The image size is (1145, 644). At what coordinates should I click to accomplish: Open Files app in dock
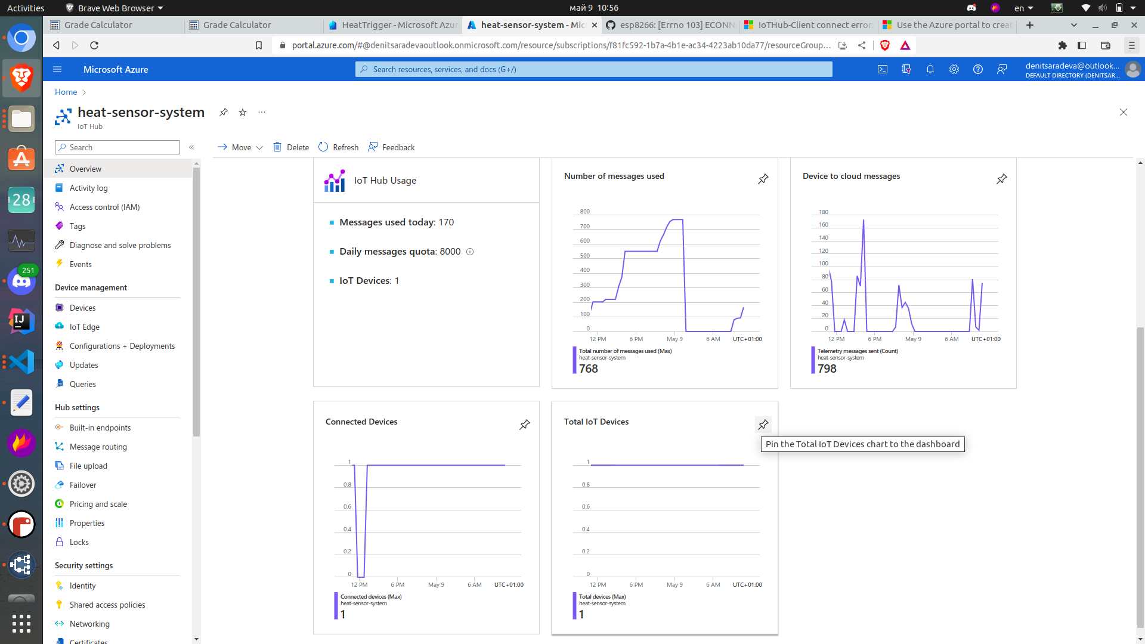click(x=21, y=119)
